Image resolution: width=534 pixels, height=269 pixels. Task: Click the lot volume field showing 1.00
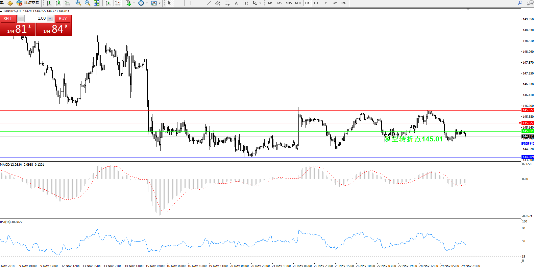click(36, 18)
